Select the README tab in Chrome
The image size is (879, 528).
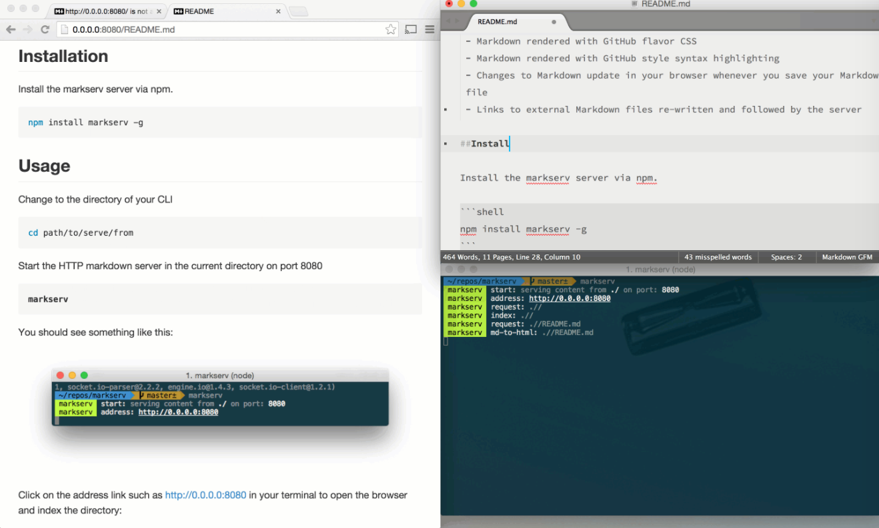pos(227,11)
